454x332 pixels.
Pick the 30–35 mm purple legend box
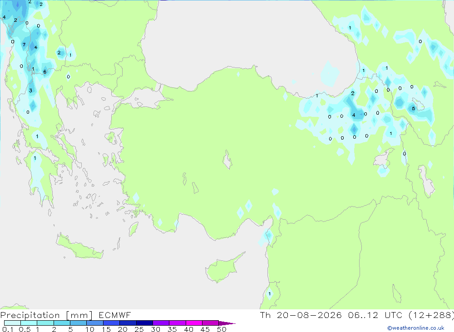pos(161,323)
